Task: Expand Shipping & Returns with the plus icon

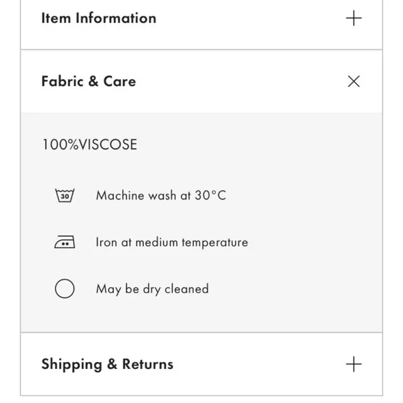Action: click(354, 364)
